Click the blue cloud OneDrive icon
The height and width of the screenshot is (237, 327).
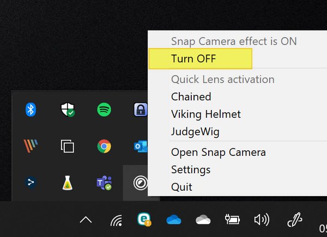[x=174, y=220]
